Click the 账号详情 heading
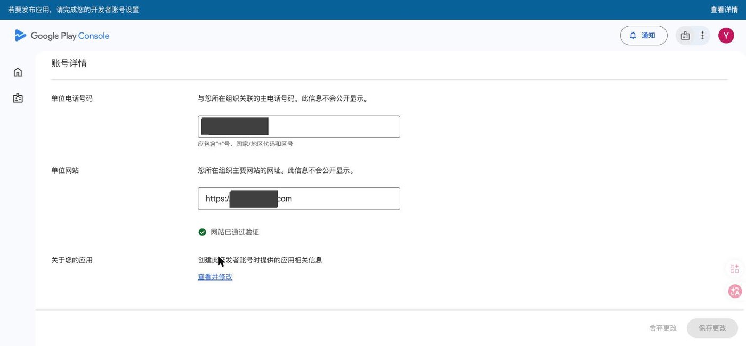The width and height of the screenshot is (746, 346). click(69, 63)
